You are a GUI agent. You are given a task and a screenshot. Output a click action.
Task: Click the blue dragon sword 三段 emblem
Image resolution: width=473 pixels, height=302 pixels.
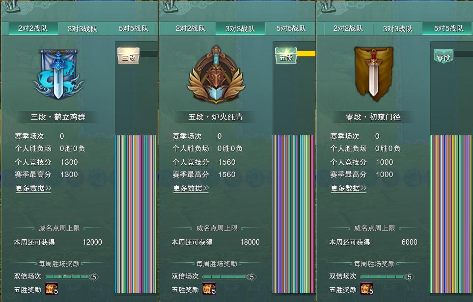(x=58, y=74)
